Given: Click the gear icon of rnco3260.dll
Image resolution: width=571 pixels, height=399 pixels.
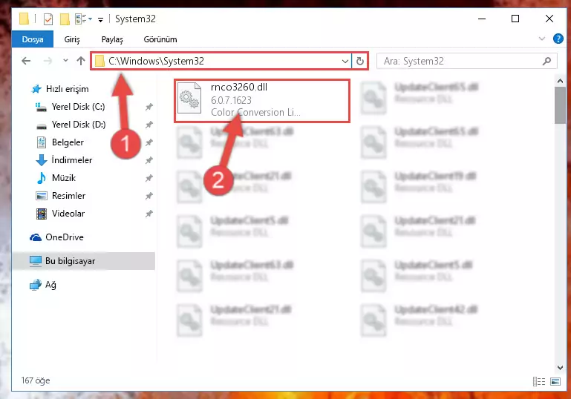Looking at the screenshot, I should tap(189, 98).
